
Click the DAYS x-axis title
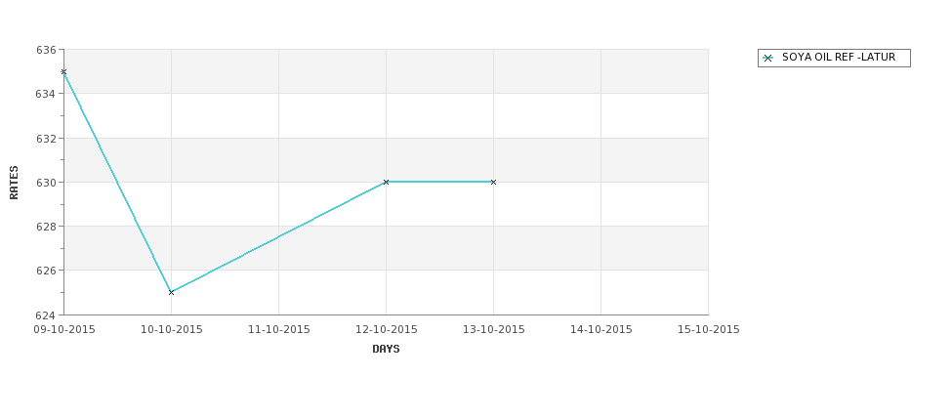pyautogui.click(x=386, y=349)
